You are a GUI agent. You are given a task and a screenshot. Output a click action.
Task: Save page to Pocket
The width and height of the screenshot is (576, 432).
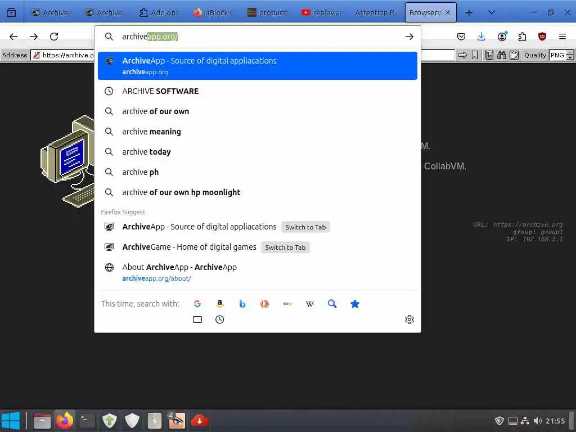tap(461, 37)
